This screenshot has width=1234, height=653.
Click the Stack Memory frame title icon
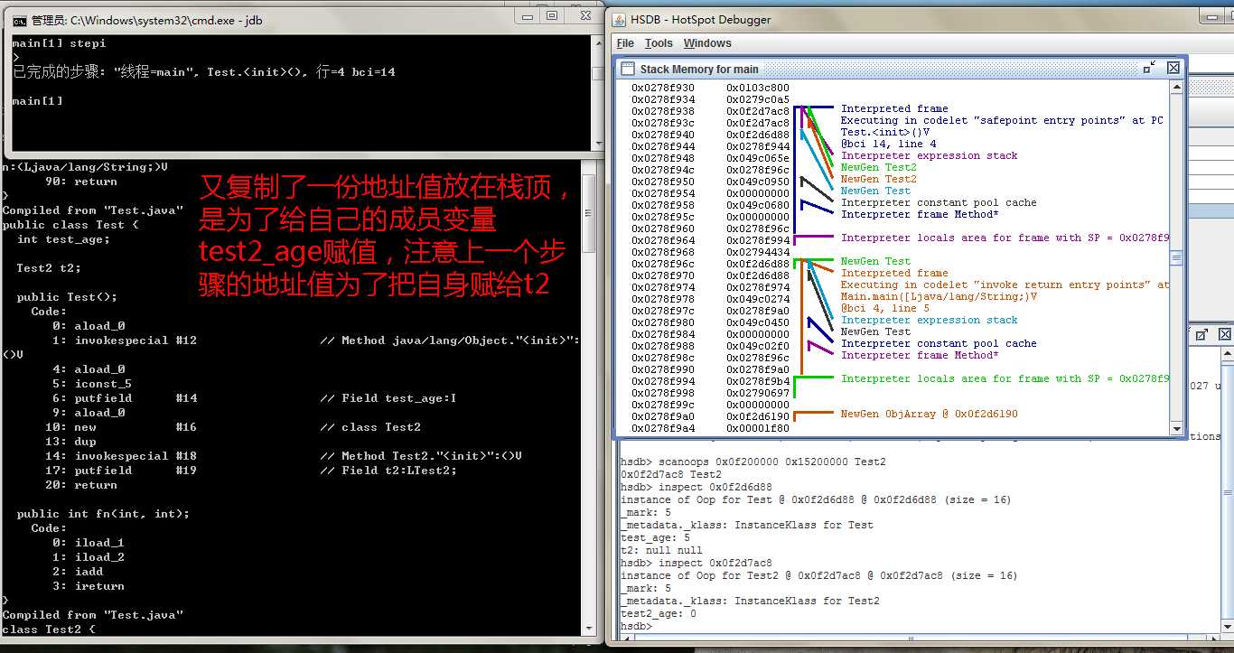point(627,69)
